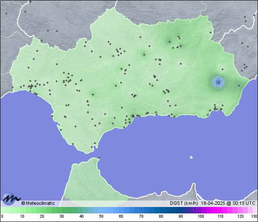Click the © Meteoclimatic copyright text
The height and width of the screenshot is (222, 258).
click(38, 203)
